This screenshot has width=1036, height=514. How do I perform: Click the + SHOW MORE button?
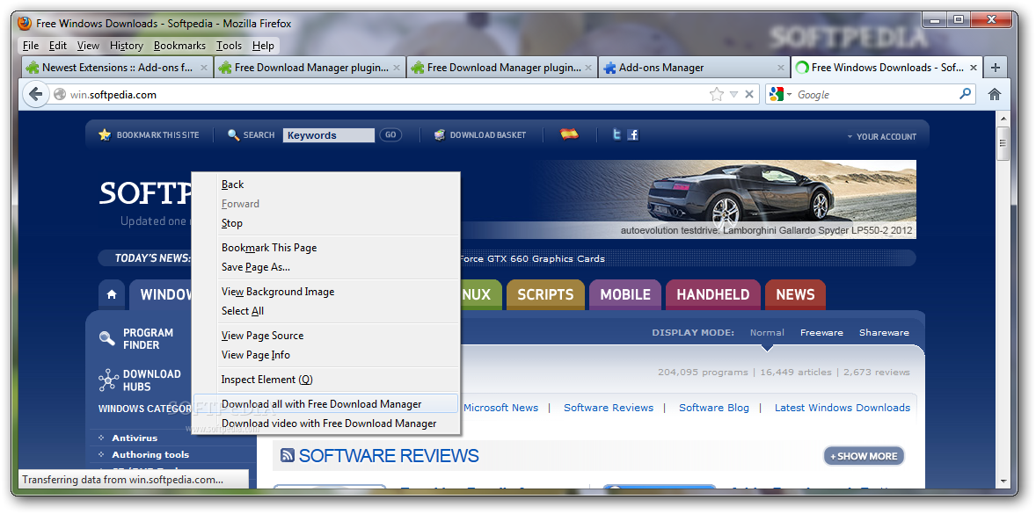click(864, 456)
